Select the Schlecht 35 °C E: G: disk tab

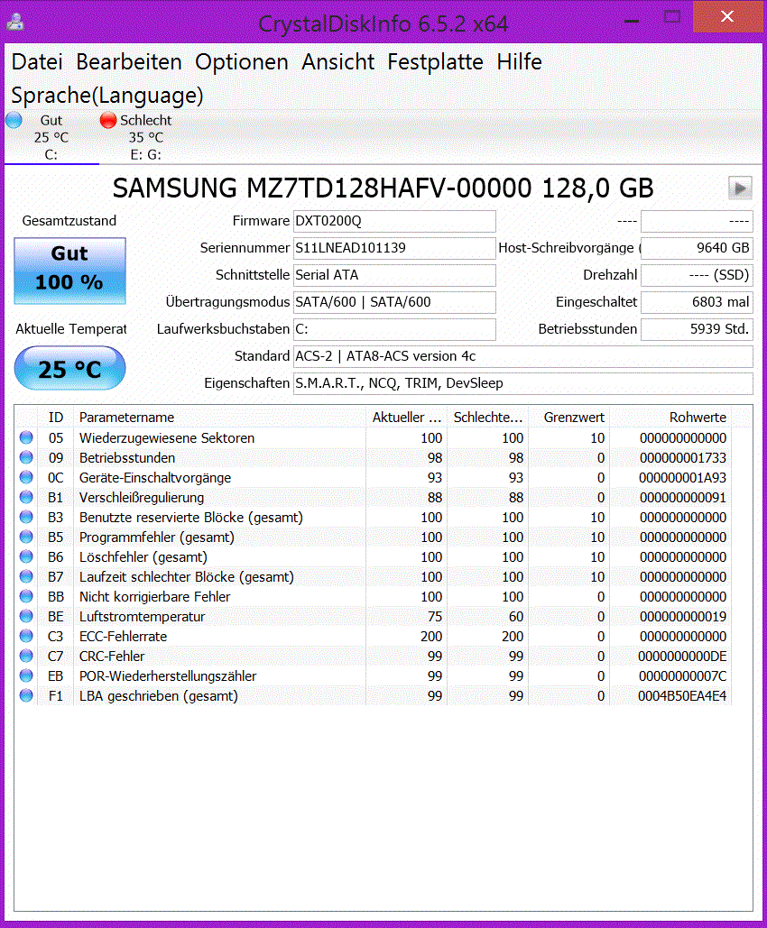click(x=145, y=137)
